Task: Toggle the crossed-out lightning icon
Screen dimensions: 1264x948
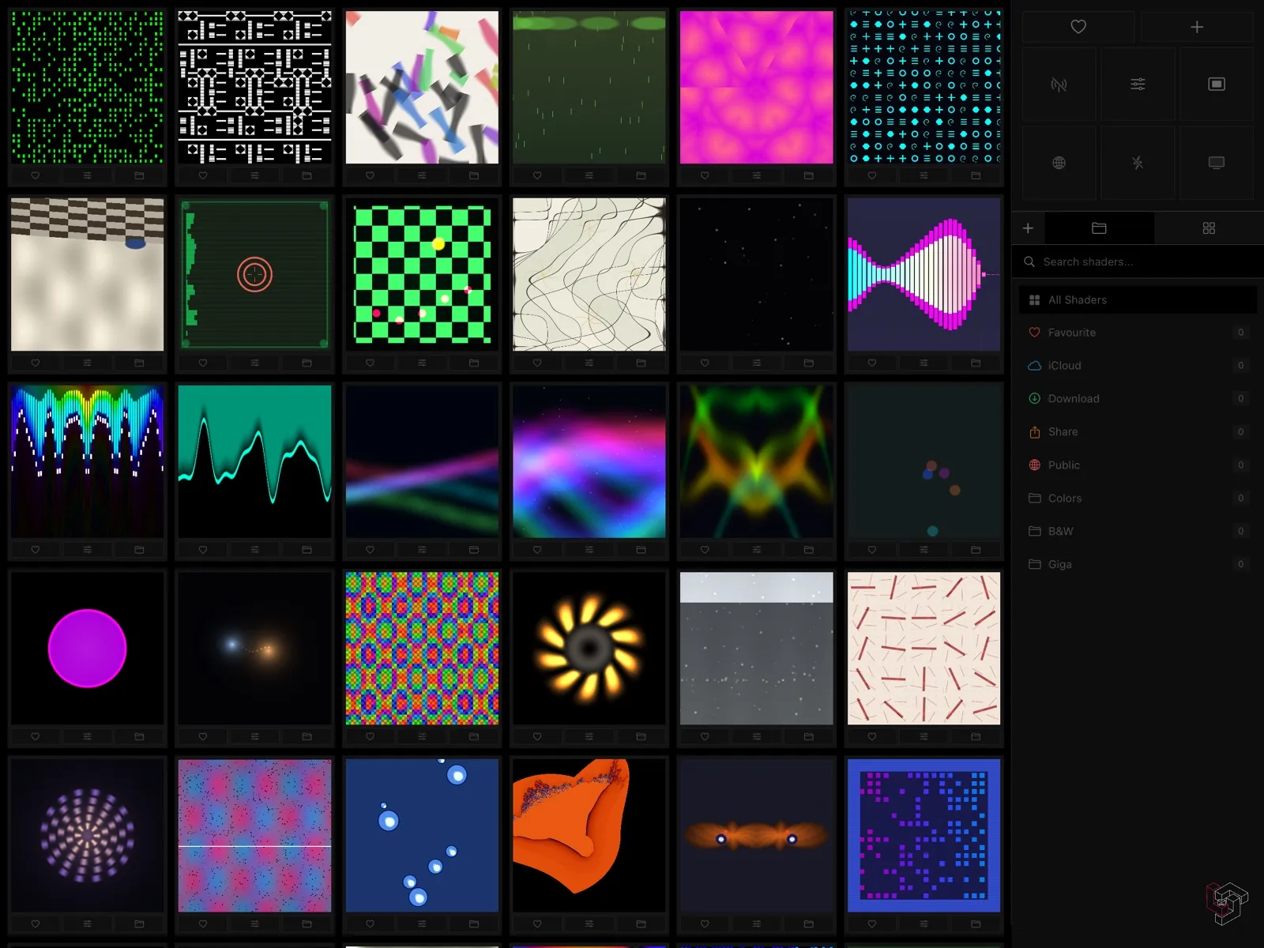Action: coord(1138,163)
